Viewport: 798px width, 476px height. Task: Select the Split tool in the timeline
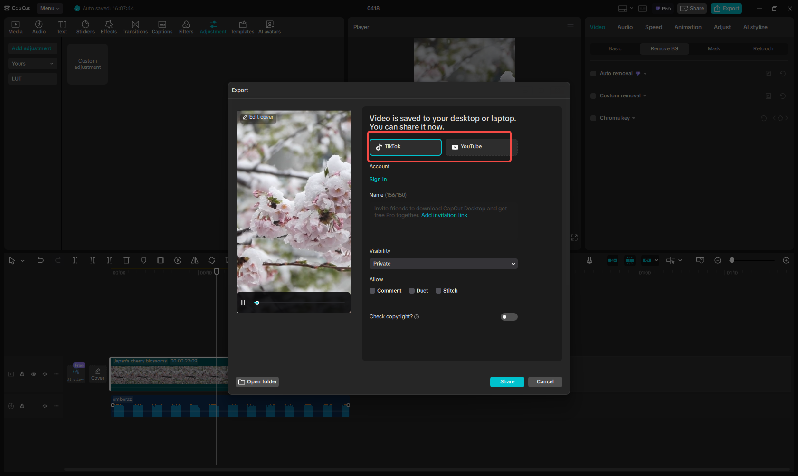(x=75, y=260)
